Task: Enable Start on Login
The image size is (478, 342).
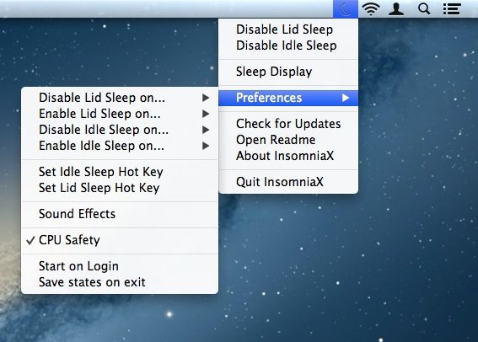Action: tap(120, 266)
